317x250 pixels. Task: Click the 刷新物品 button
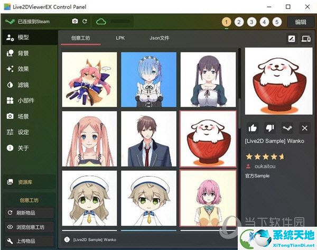click(x=30, y=213)
